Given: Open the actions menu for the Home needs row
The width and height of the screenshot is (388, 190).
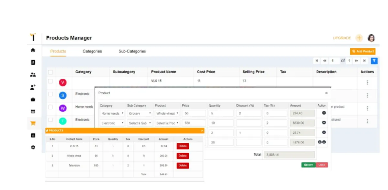Looking at the screenshot, I should click(367, 108).
